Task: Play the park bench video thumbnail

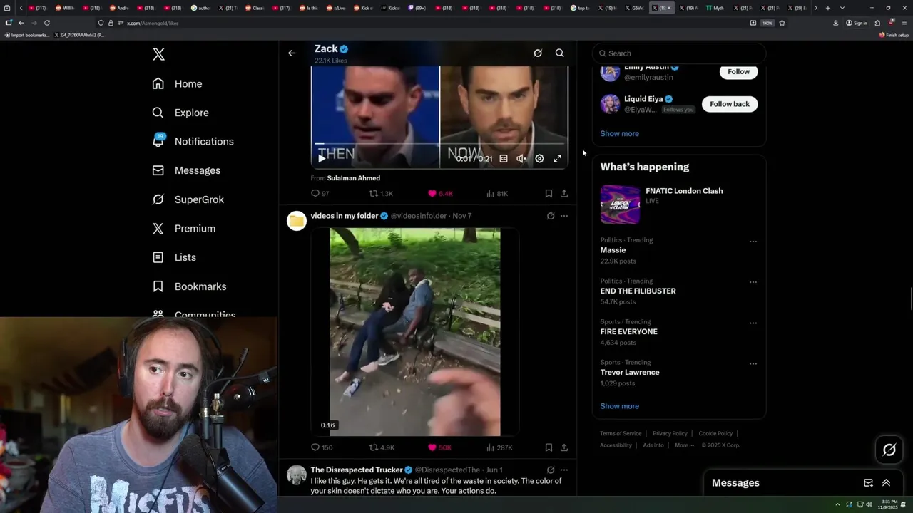Action: click(x=414, y=332)
